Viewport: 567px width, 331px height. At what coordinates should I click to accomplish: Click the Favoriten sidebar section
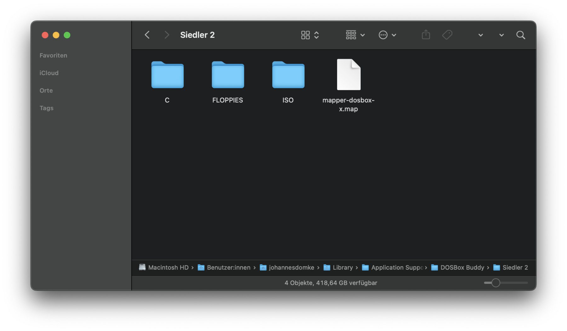53,55
